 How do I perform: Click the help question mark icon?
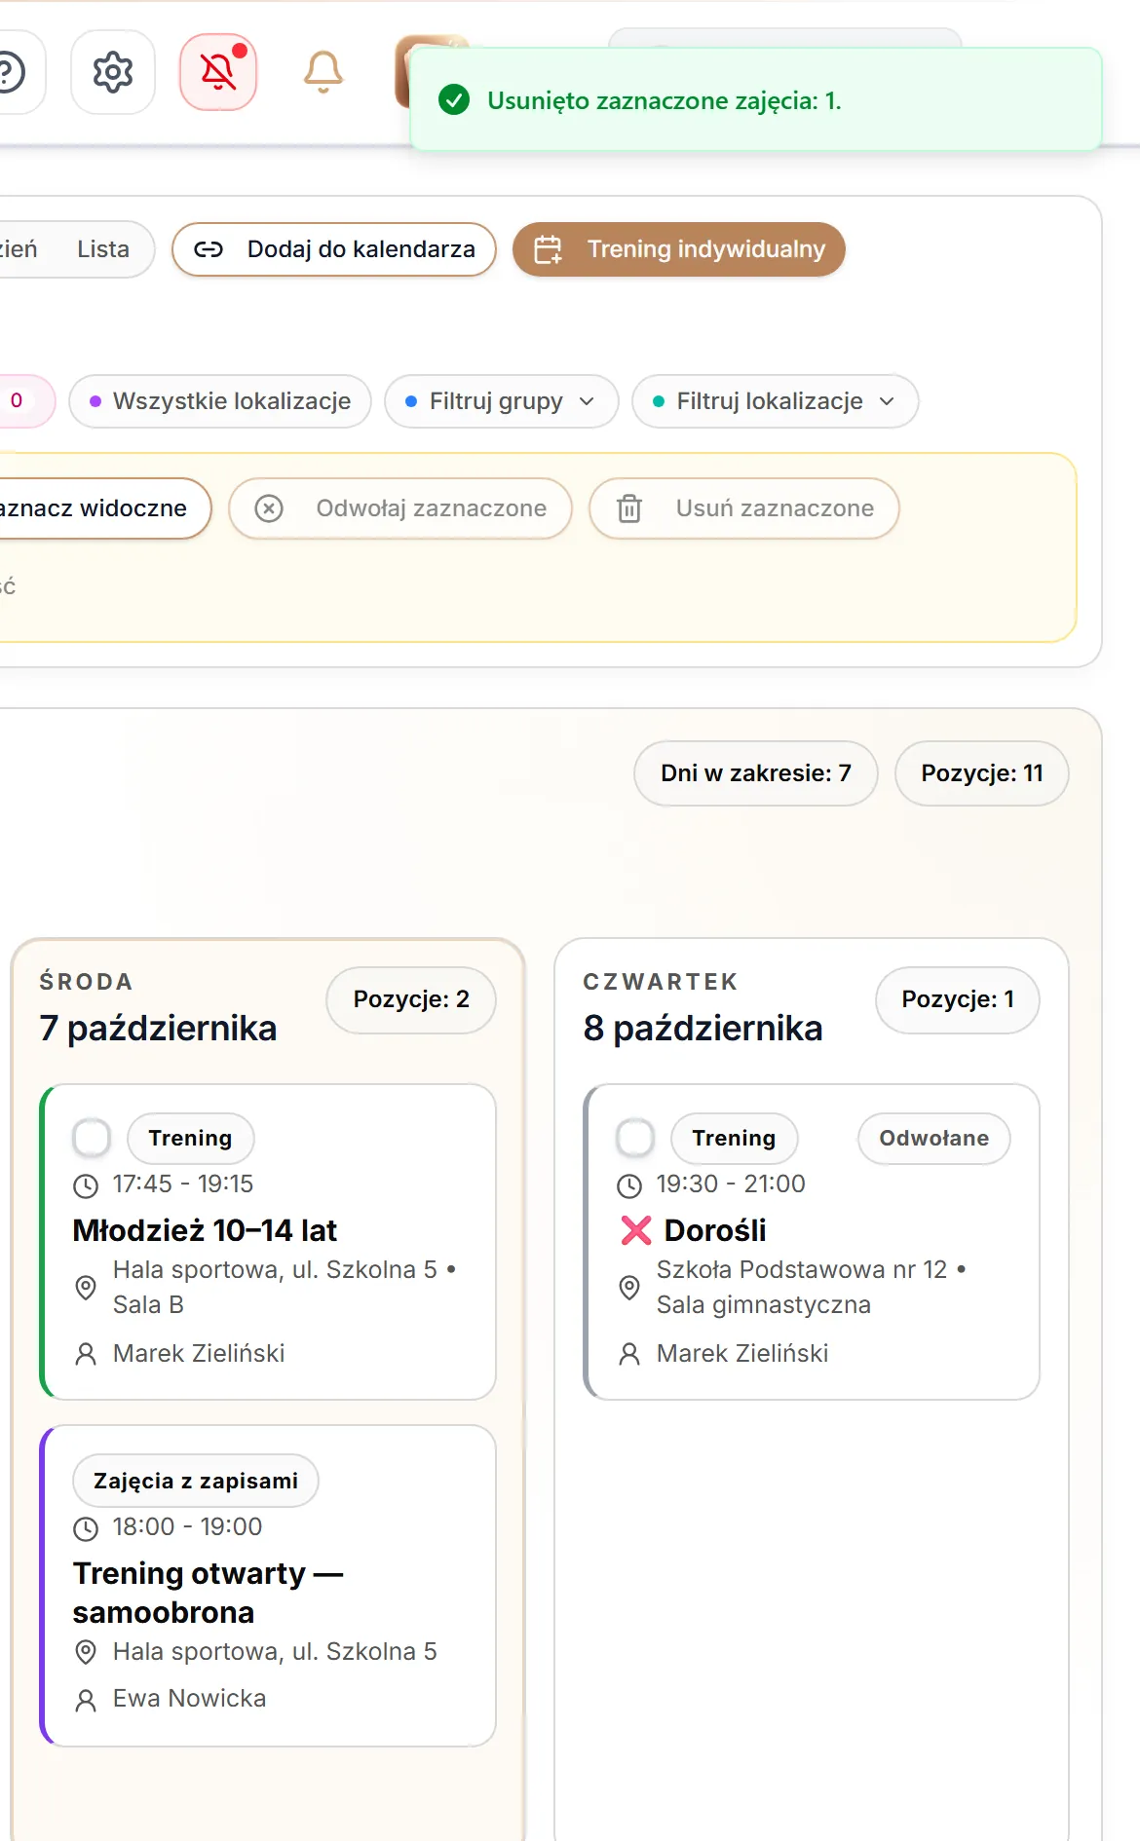(12, 72)
